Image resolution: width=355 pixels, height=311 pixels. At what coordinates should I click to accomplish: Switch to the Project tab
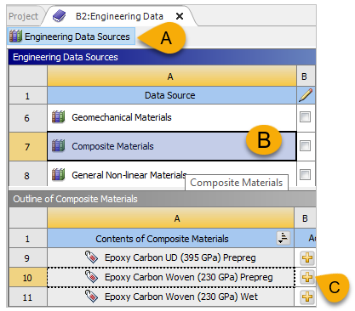pos(23,16)
